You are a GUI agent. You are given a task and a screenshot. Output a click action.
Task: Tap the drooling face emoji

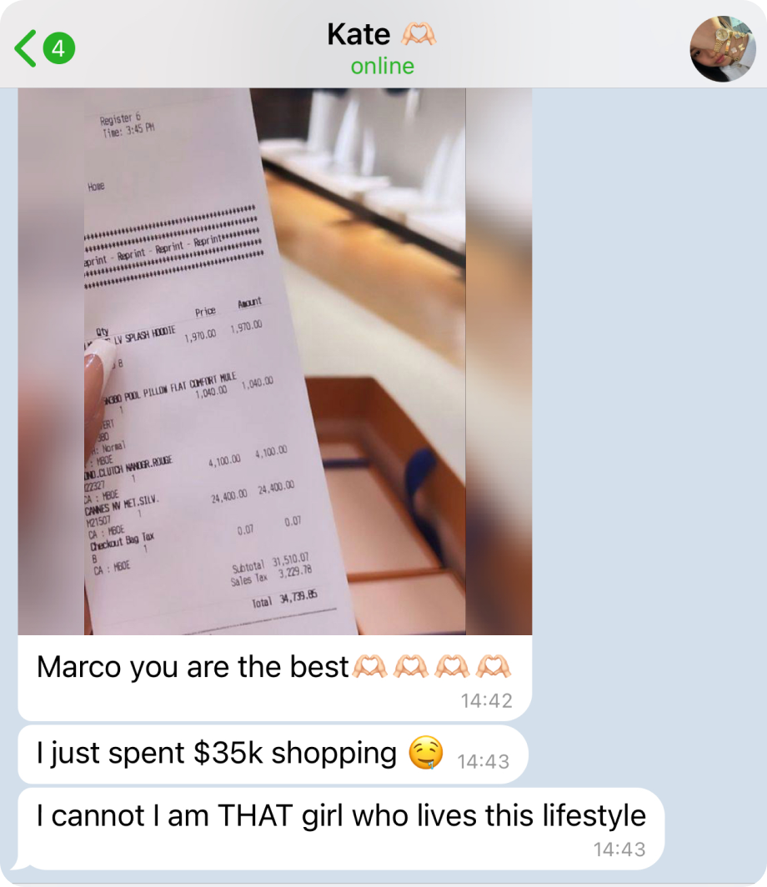tap(426, 752)
